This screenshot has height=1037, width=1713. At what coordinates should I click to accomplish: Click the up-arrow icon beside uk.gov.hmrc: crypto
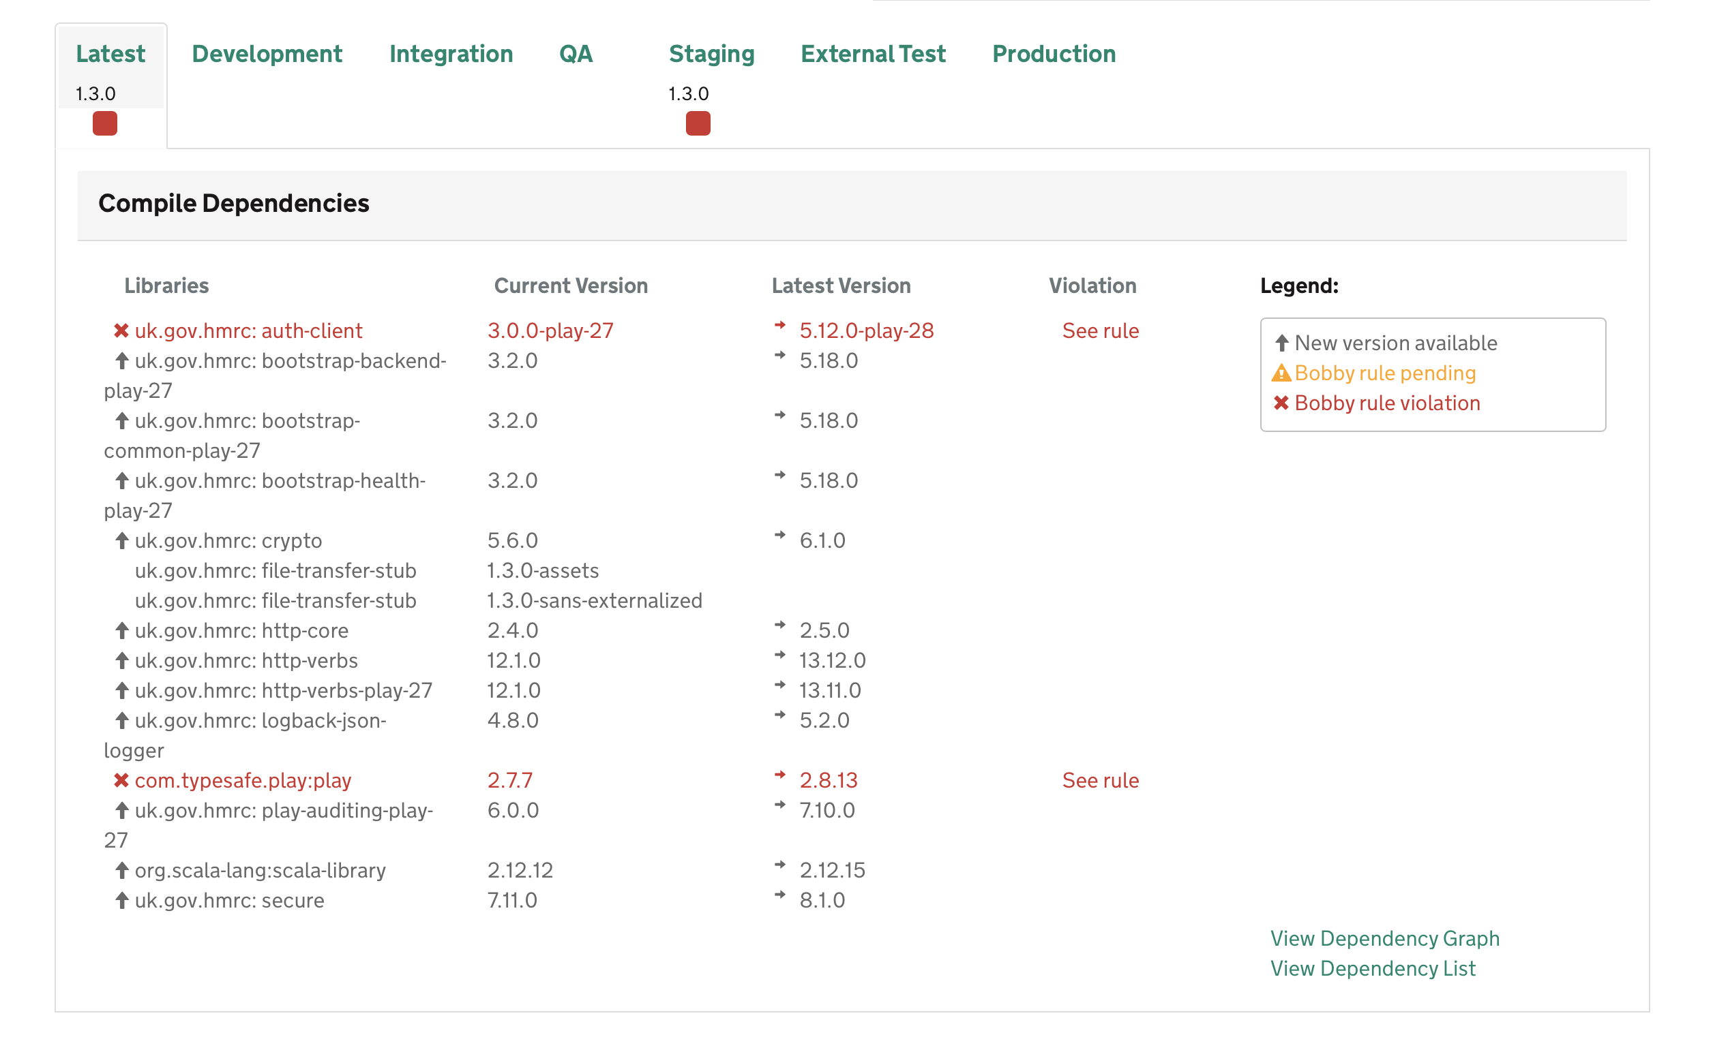(121, 540)
